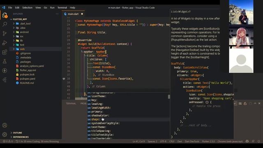Click the status bar icon left of the bell
This screenshot has height=148, width=263.
click(253, 141)
